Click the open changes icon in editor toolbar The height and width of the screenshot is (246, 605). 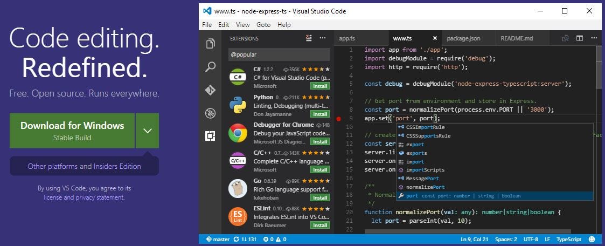pos(565,38)
